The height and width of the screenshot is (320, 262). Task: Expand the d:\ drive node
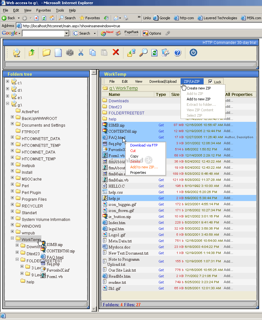pyautogui.click(x=8, y=88)
